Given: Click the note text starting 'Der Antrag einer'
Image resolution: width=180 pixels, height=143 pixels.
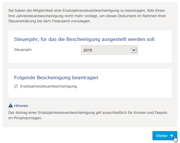Looking at the screenshot, I should (x=88, y=115).
